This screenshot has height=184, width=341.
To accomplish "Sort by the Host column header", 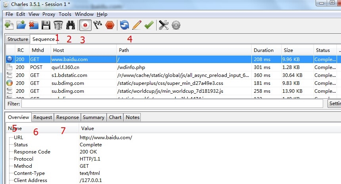I will coord(84,50).
